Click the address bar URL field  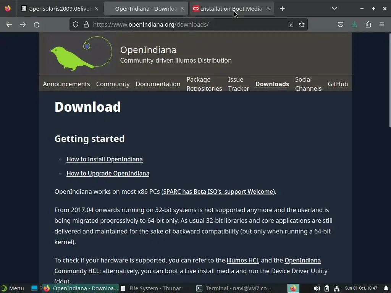pos(188,24)
